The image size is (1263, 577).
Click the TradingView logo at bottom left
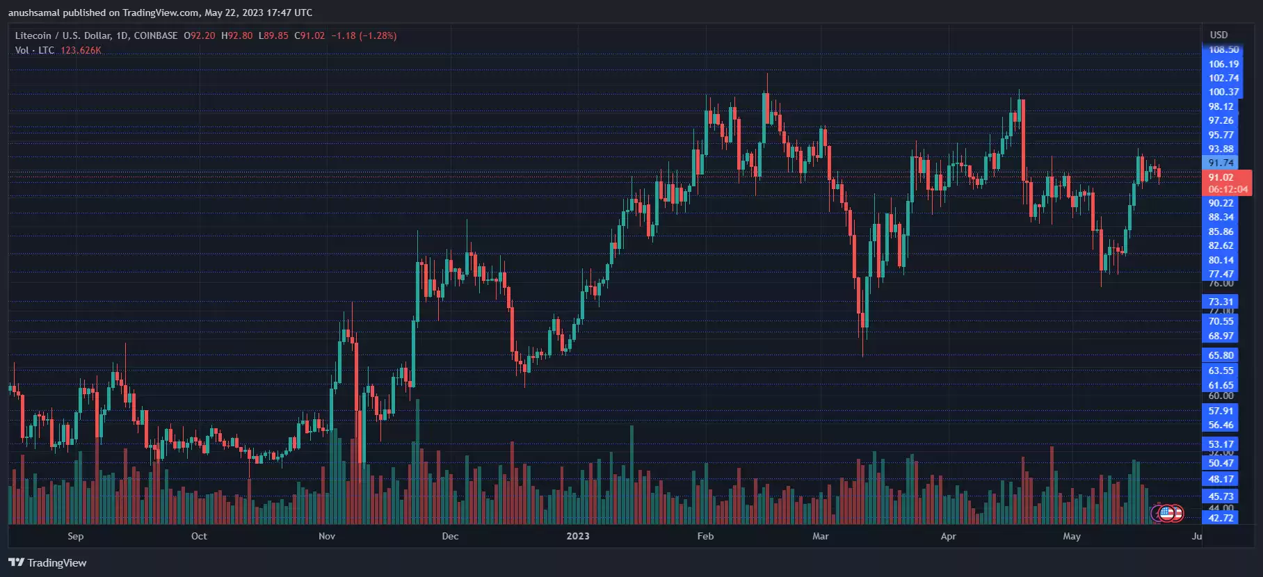(x=47, y=562)
